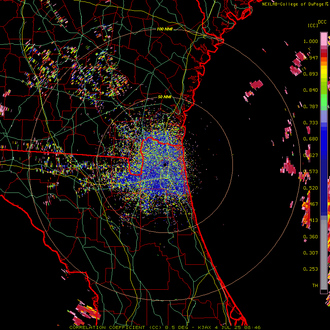
Task: Click the Correlation Coefficient caption at bottom
Action: click(165, 327)
